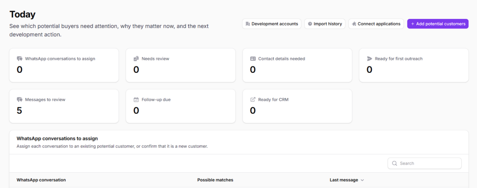Click the 'Assign each conversation' description text

click(x=112, y=146)
